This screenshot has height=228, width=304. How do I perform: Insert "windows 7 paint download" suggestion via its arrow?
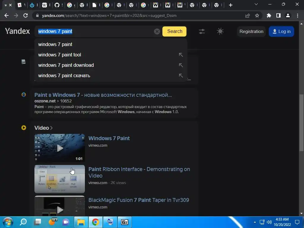point(181,65)
